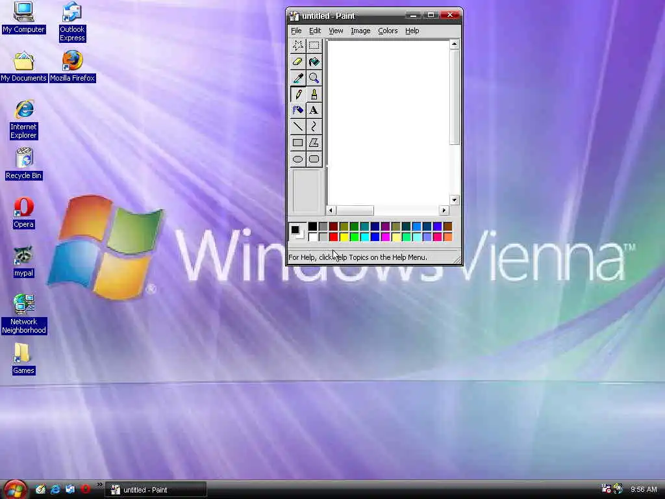This screenshot has width=665, height=499.
Task: Choose the Fill With Color bucket tool
Action: click(314, 62)
